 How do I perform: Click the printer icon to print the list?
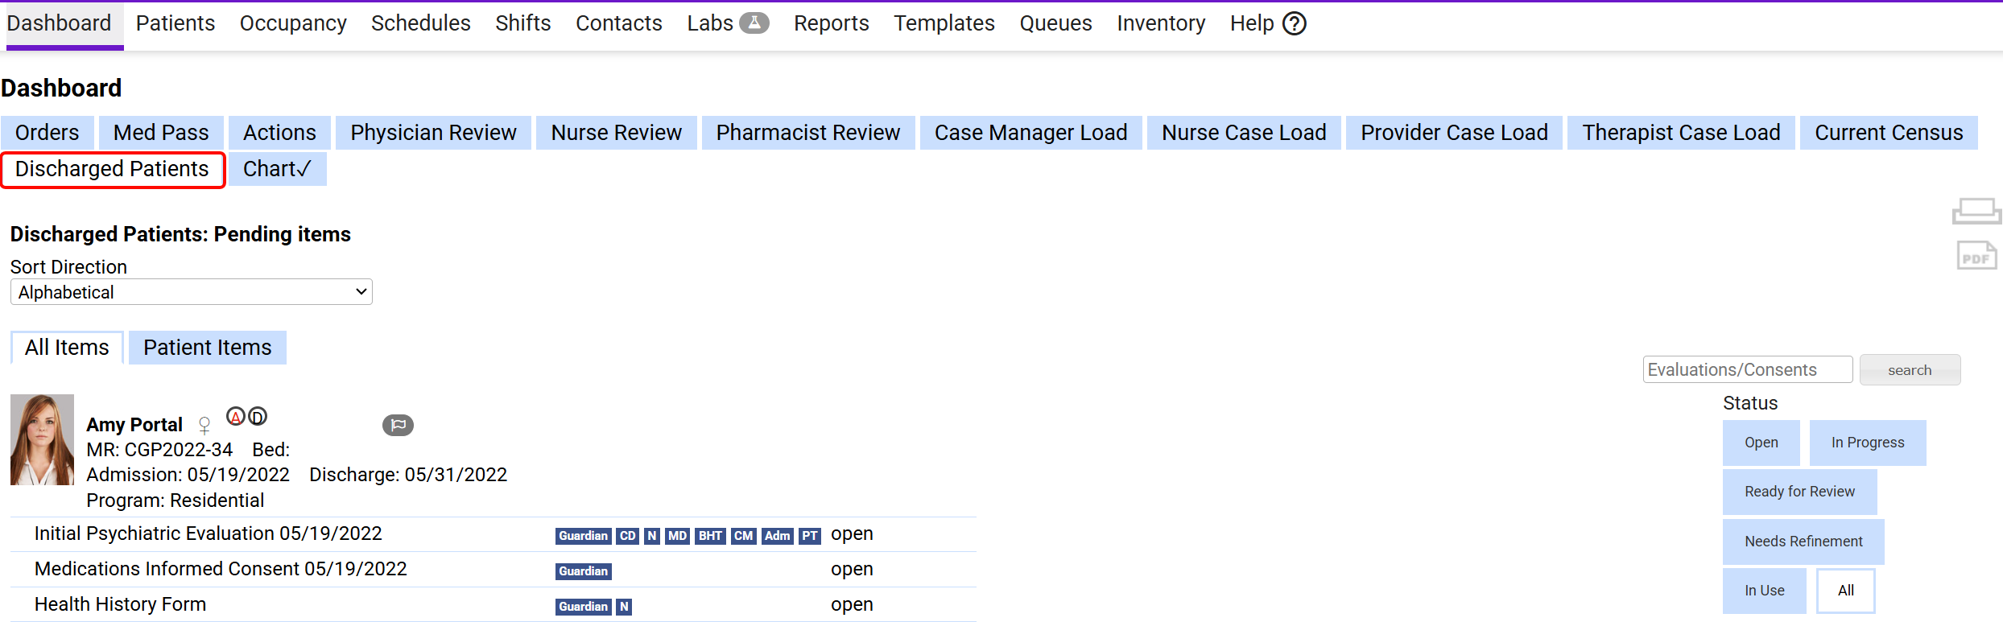coord(1976,210)
